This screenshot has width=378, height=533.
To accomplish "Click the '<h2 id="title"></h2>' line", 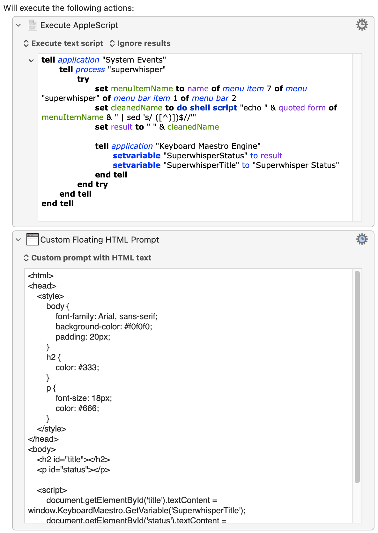I will click(x=73, y=460).
